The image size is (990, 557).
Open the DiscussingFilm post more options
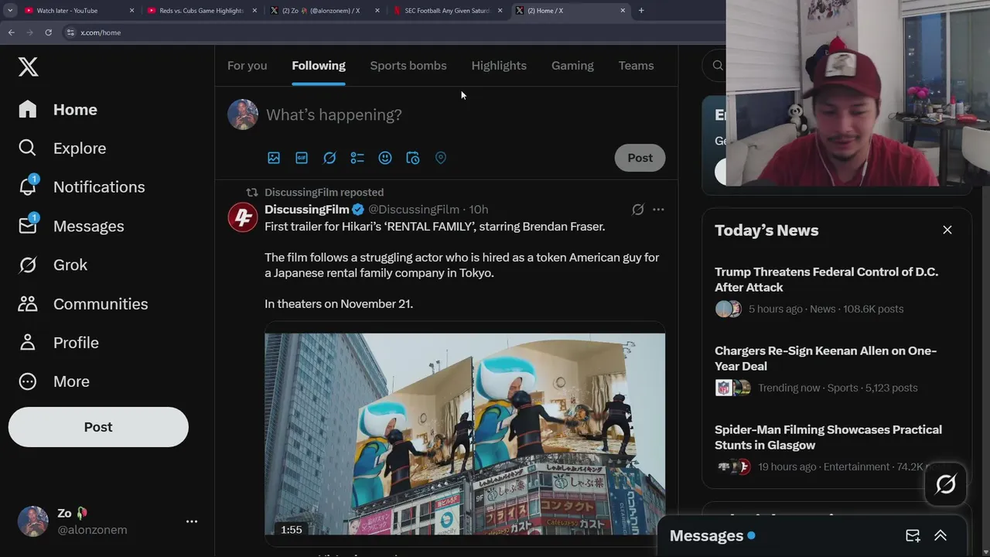[x=658, y=210]
